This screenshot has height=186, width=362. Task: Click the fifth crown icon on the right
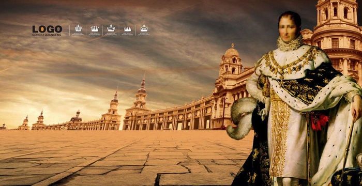144,28
